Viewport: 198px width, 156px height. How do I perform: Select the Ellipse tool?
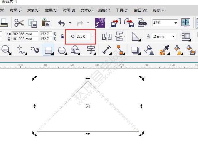[x=62, y=50]
